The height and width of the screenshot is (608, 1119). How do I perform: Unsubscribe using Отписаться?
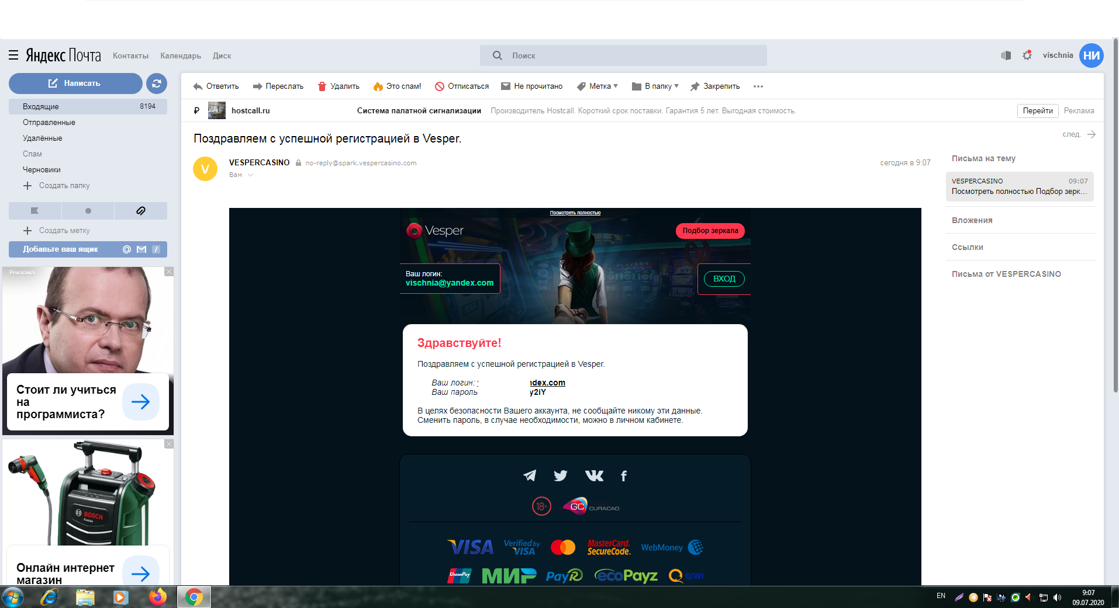point(462,86)
